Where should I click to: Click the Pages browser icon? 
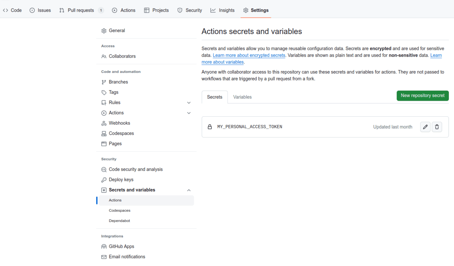pyautogui.click(x=104, y=144)
